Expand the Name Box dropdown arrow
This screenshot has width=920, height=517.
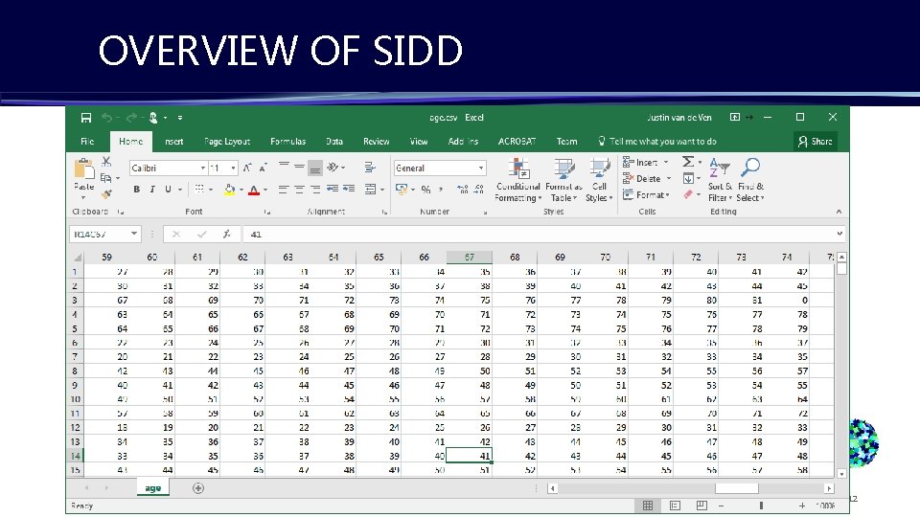(x=134, y=234)
